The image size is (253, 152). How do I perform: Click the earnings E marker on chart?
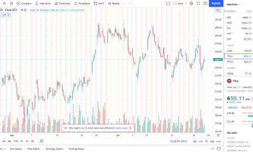tap(199, 130)
